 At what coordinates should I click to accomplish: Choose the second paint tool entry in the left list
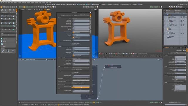(8, 41)
